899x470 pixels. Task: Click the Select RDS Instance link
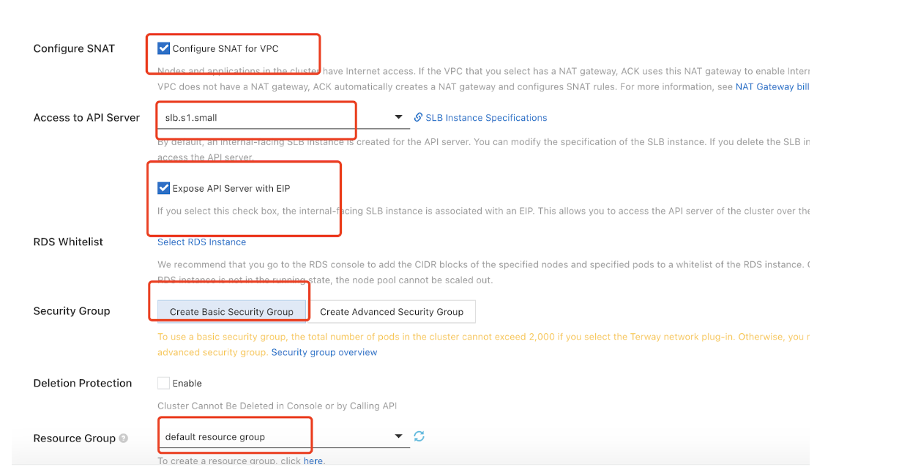coord(201,242)
